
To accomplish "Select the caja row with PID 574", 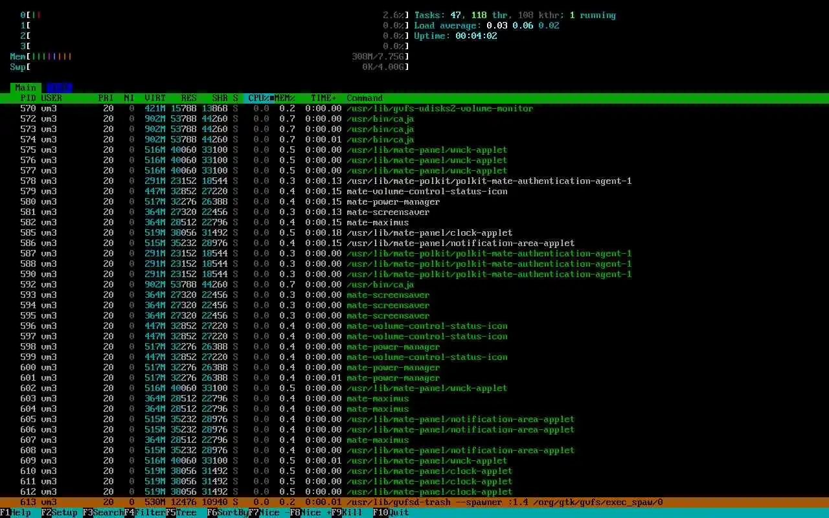I will click(414, 140).
